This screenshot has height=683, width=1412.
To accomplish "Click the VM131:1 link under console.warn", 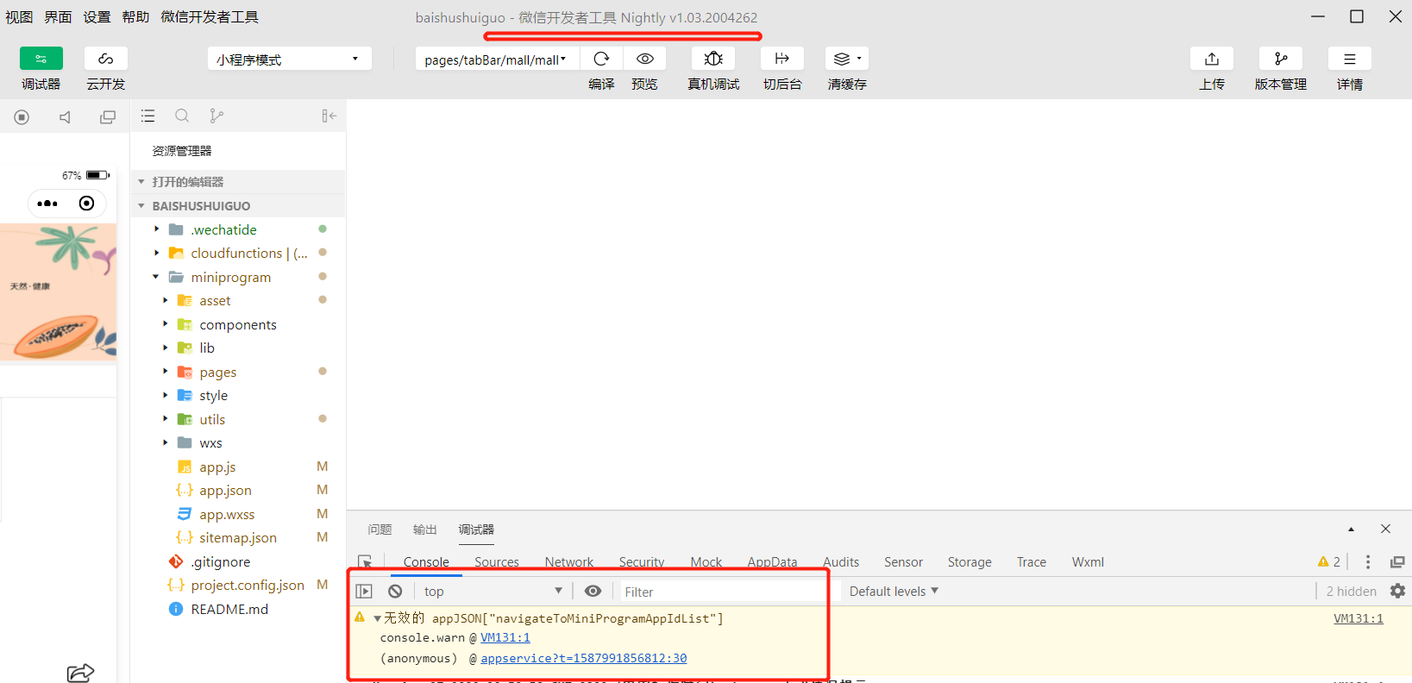I will click(x=505, y=638).
